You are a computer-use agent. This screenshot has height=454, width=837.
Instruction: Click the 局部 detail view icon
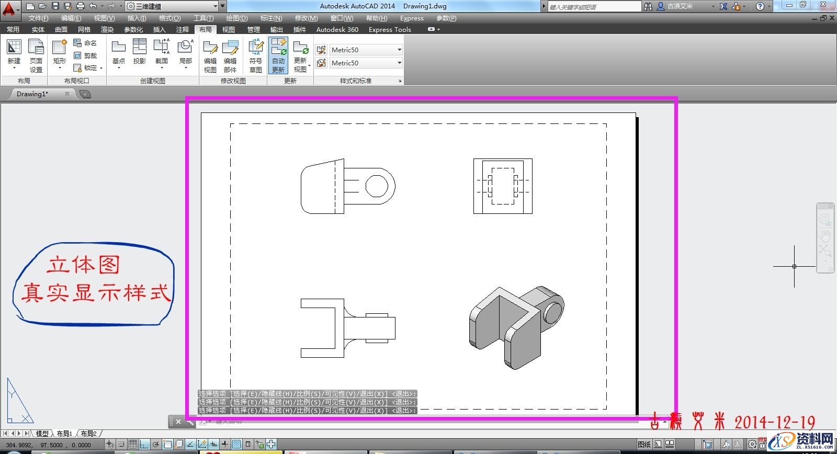[x=185, y=52]
